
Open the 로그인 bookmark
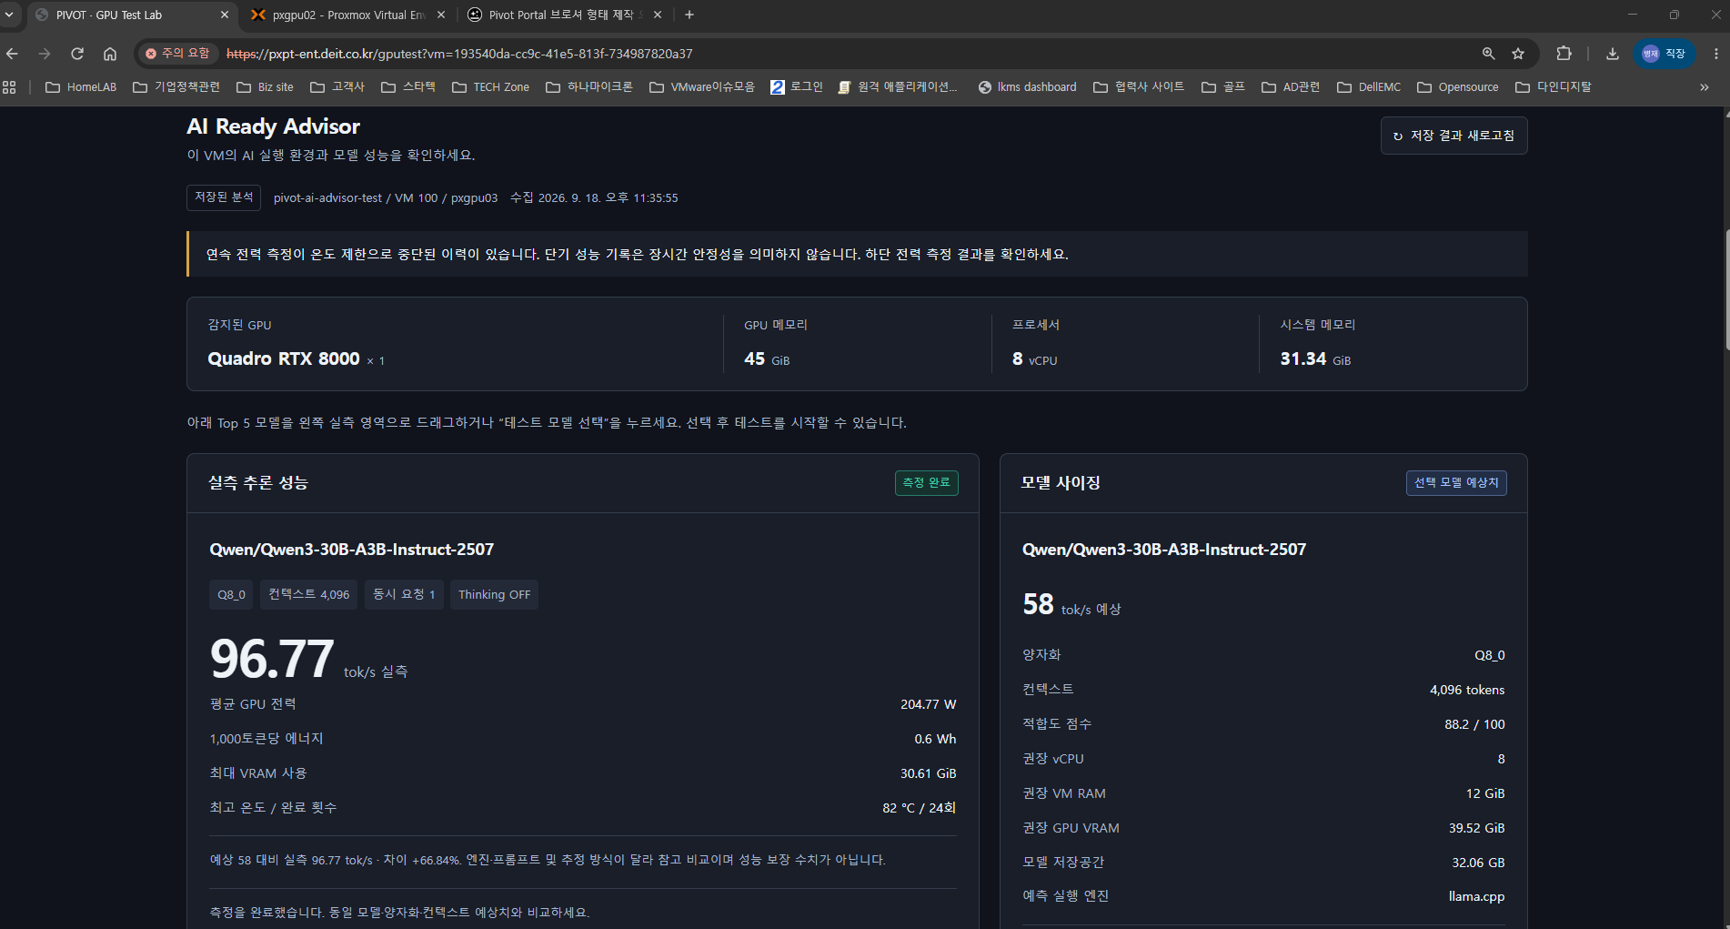coord(797,87)
